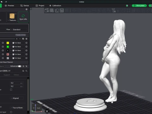Screen dimensions: 152x114
Task: Switch to the Device tab
Action: (24, 6)
